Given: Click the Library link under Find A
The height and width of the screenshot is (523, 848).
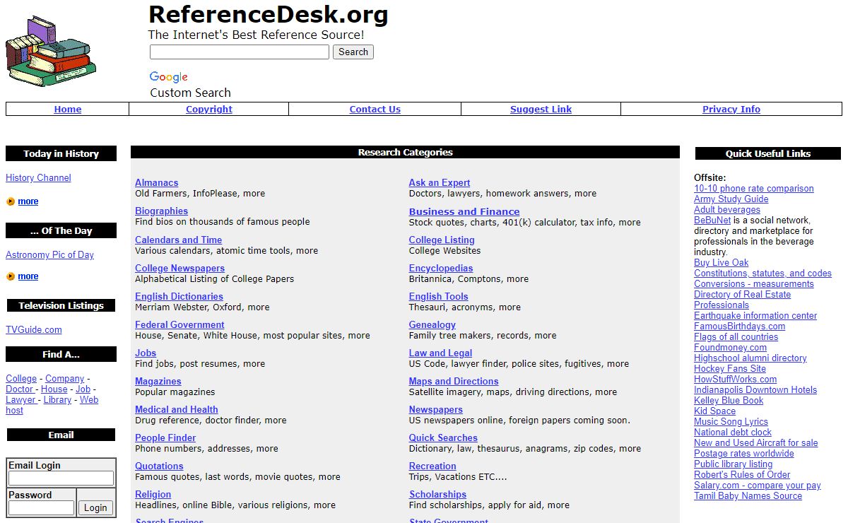Looking at the screenshot, I should point(57,399).
